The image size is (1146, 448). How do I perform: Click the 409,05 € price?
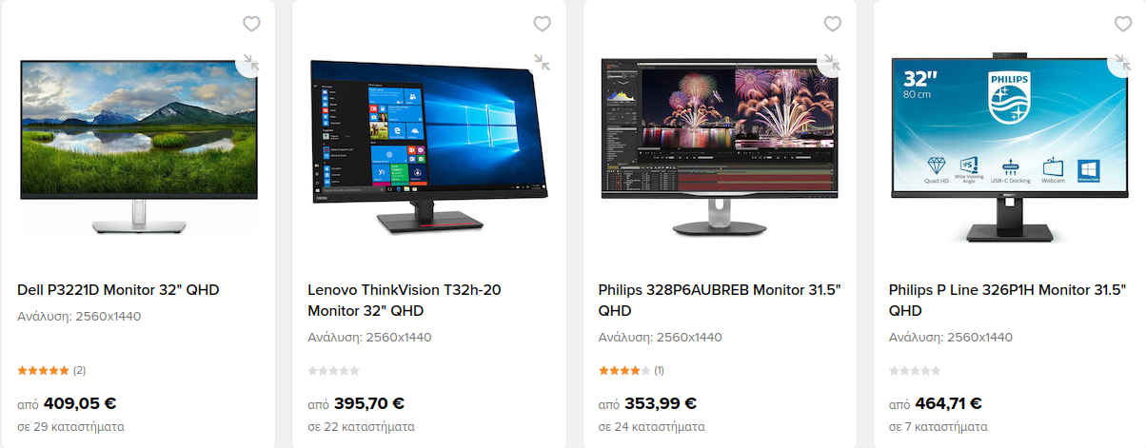(80, 403)
